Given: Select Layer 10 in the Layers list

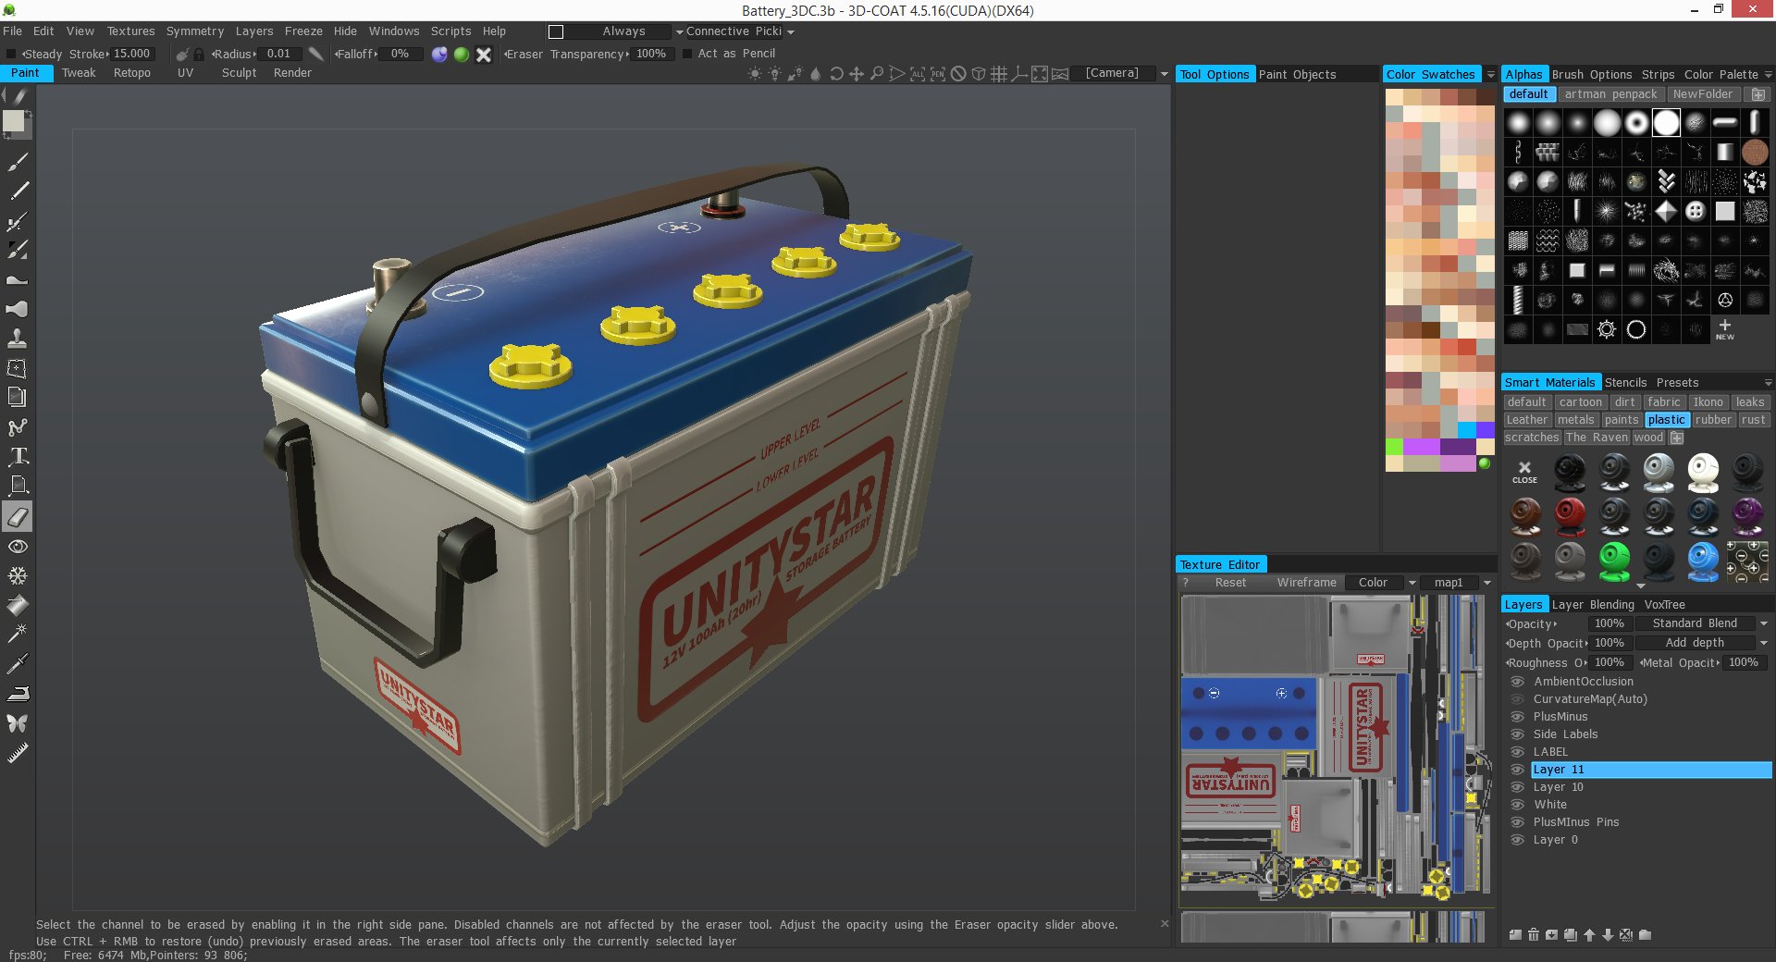Looking at the screenshot, I should [x=1559, y=787].
